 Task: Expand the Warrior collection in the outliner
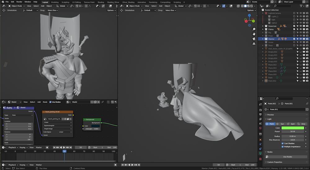263,39
